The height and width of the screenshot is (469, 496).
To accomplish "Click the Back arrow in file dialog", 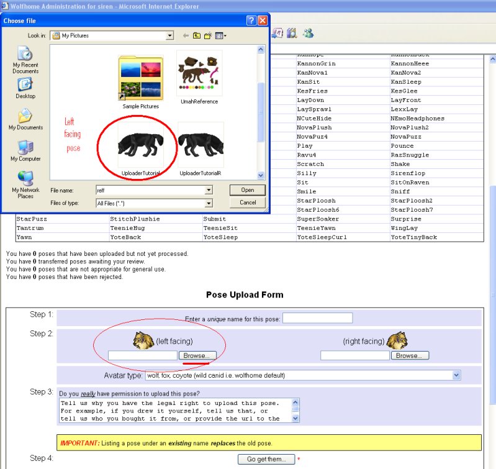I will pyautogui.click(x=186, y=36).
